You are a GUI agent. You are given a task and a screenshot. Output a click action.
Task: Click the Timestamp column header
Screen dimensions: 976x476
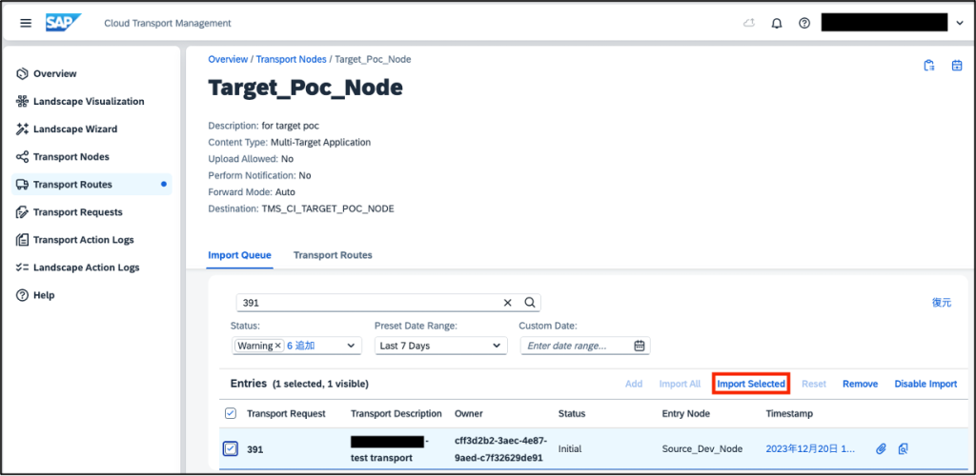pyautogui.click(x=789, y=414)
